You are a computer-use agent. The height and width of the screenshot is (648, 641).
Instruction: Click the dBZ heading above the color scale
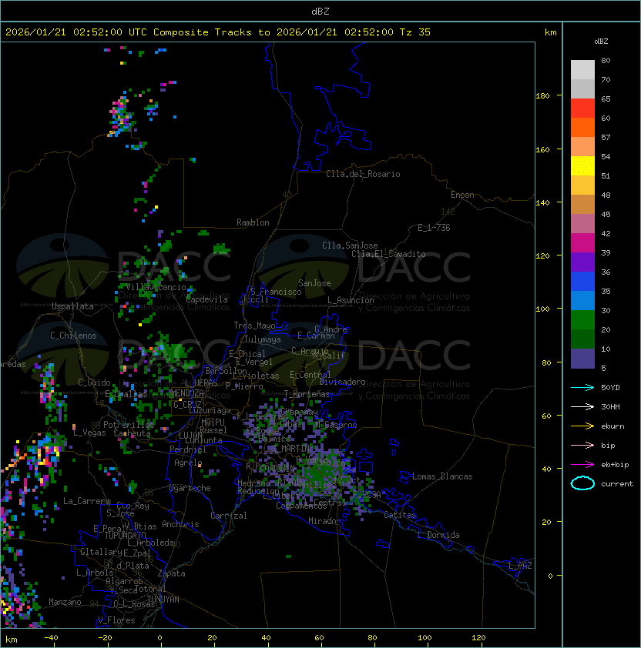(x=601, y=42)
